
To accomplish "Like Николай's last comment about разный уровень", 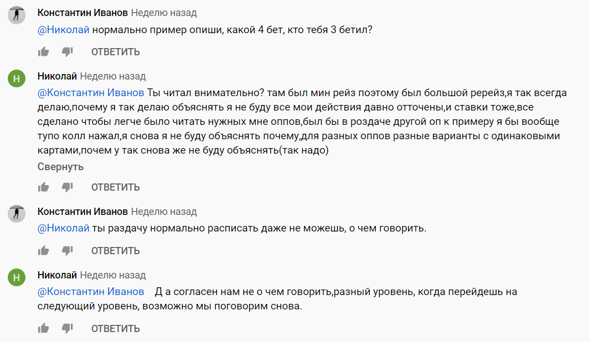I will pos(43,329).
